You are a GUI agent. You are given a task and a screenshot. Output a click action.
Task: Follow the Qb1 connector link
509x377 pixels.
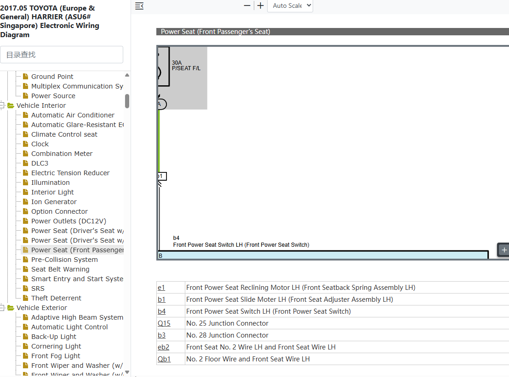(164, 359)
